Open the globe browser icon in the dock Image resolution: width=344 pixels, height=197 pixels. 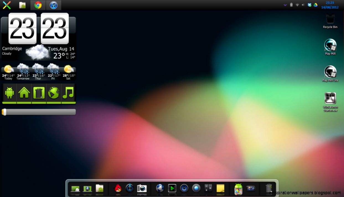pyautogui.click(x=160, y=189)
